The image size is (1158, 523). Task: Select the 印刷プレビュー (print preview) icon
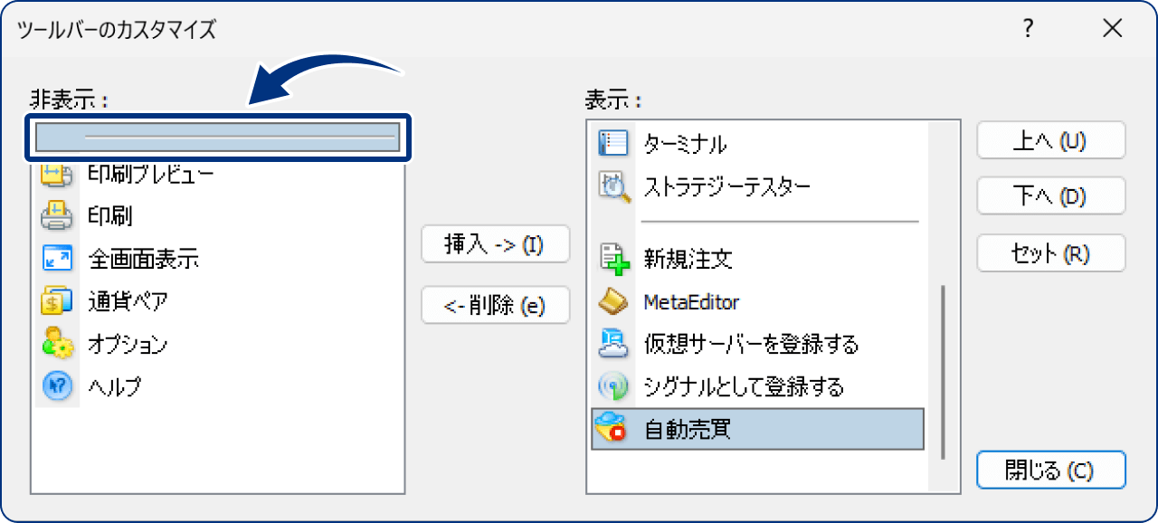coord(57,174)
